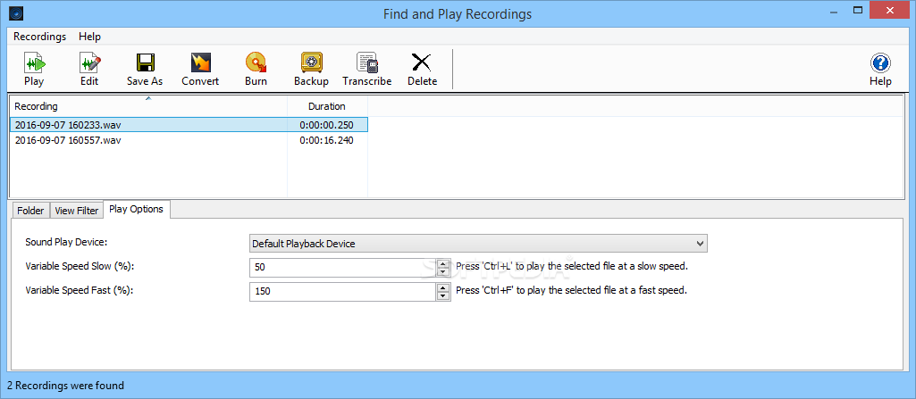Sort by the Recording column header
This screenshot has height=399, width=916.
(x=148, y=106)
